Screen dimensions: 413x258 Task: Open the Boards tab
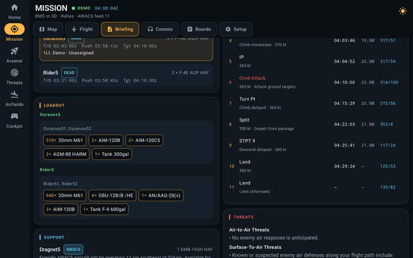(199, 29)
